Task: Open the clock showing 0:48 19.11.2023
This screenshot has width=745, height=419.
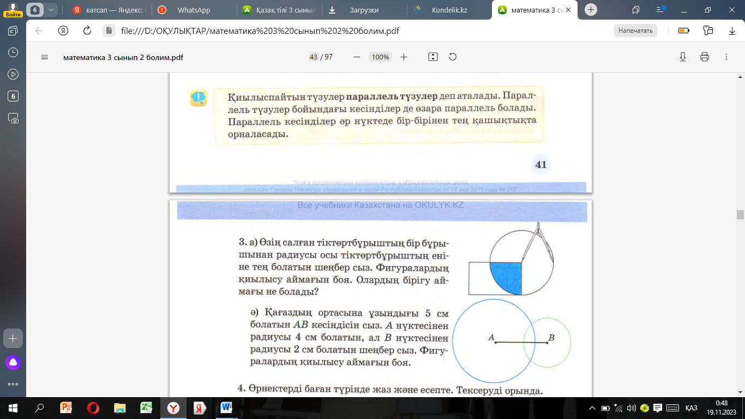Action: pos(720,408)
